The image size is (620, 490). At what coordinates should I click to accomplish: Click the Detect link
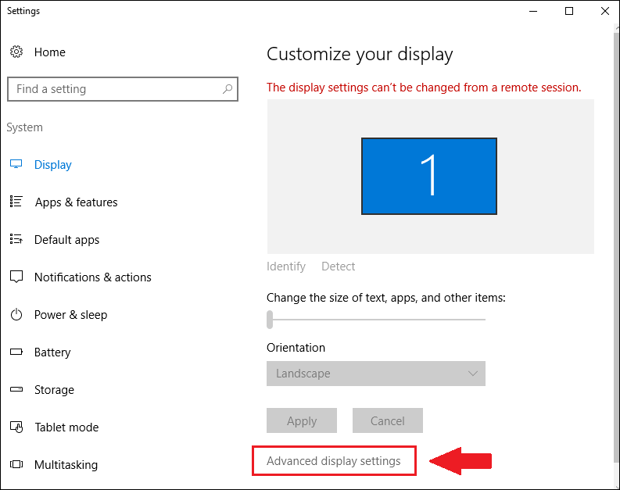pyautogui.click(x=339, y=266)
